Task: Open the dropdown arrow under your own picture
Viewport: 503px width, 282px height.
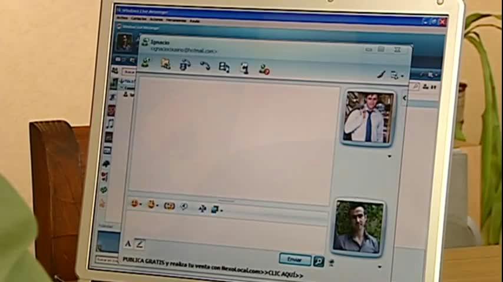Action: tap(379, 267)
